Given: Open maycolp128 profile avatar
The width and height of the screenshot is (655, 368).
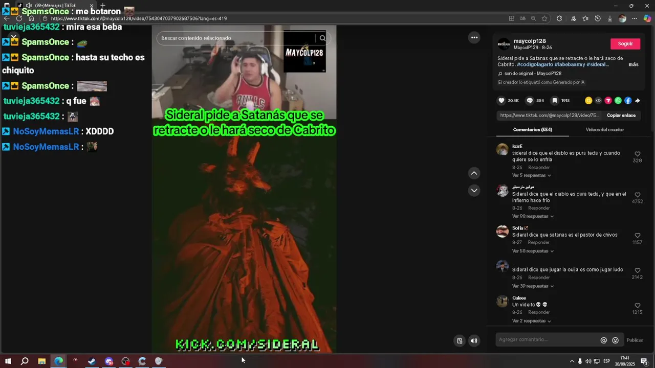Looking at the screenshot, I should (x=504, y=44).
